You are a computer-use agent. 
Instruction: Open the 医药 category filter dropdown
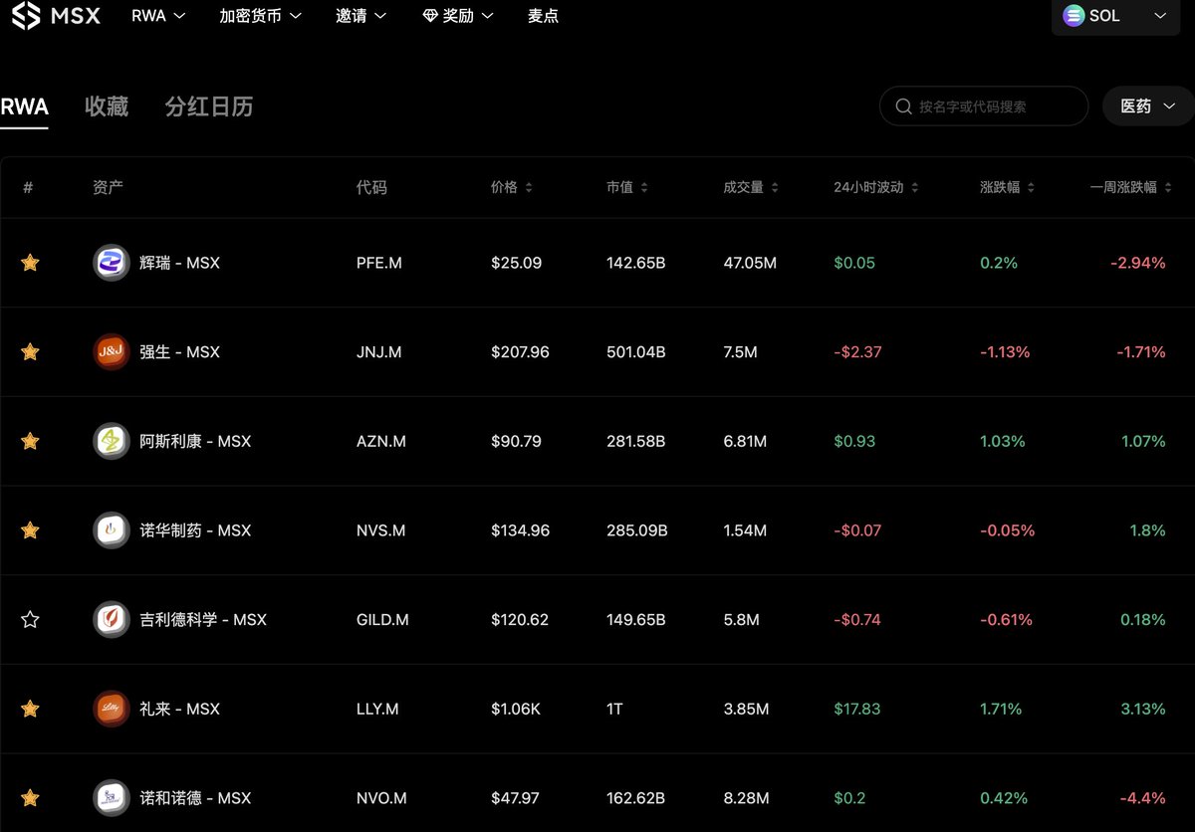pos(1148,105)
